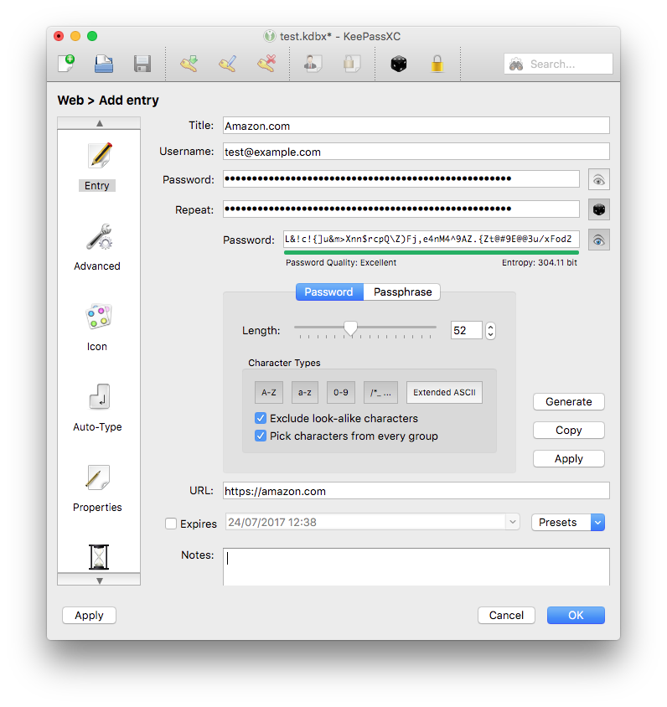Screen dimensions: 667x707
Task: Click the Copy button
Action: point(569,431)
